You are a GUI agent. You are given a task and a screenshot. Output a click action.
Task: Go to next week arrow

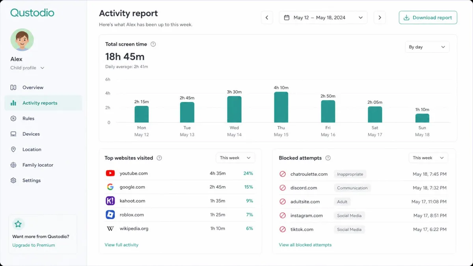[x=380, y=17]
